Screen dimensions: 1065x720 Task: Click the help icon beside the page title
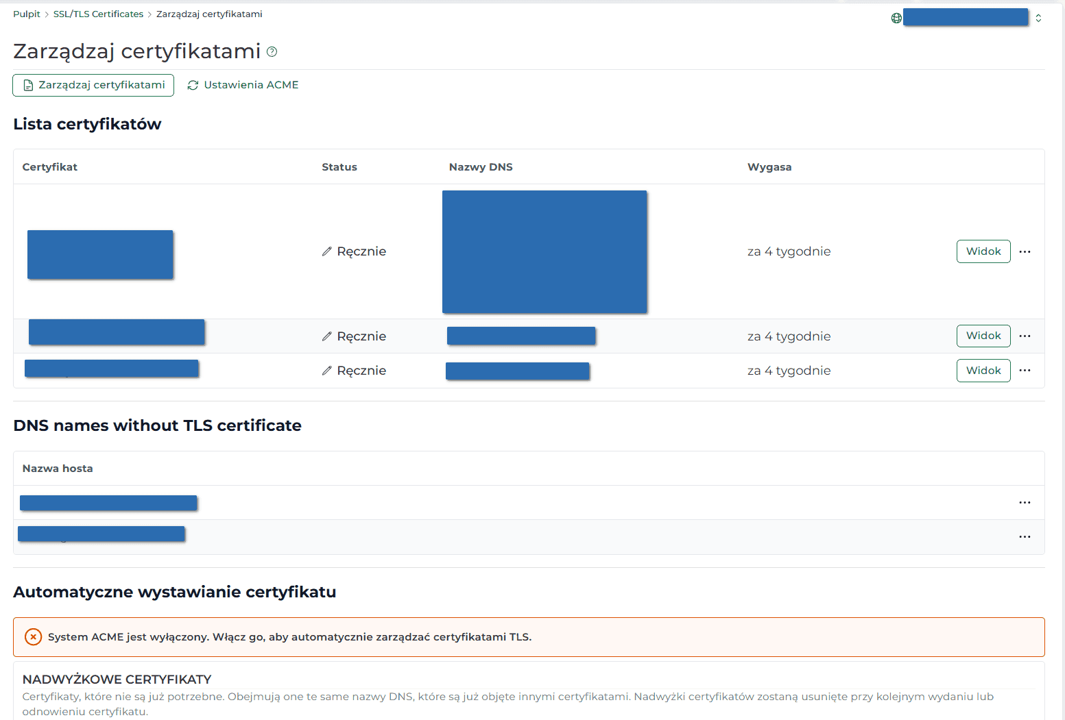(x=272, y=51)
